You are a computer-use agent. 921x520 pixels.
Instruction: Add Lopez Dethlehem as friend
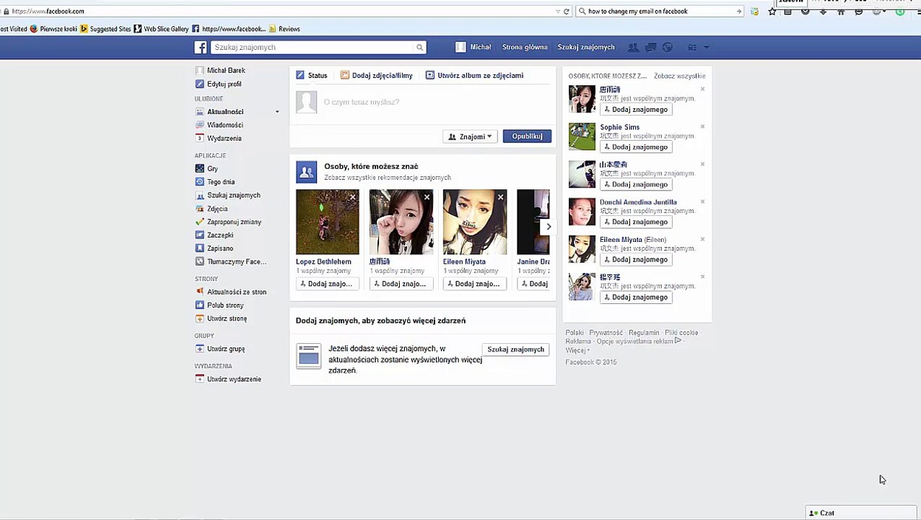(x=327, y=284)
